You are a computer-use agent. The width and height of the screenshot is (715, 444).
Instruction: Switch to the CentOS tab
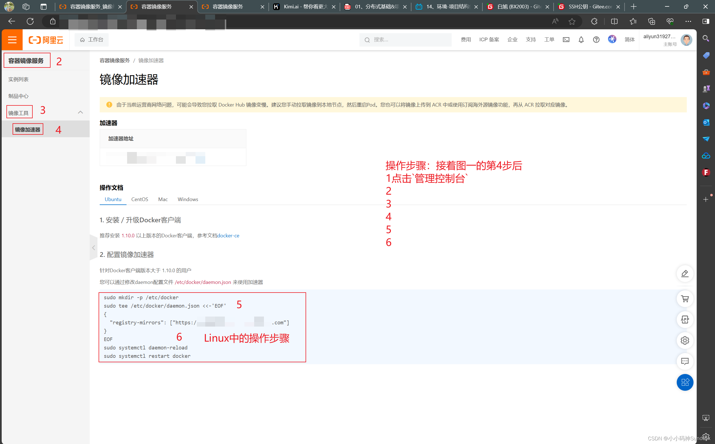[x=140, y=199]
